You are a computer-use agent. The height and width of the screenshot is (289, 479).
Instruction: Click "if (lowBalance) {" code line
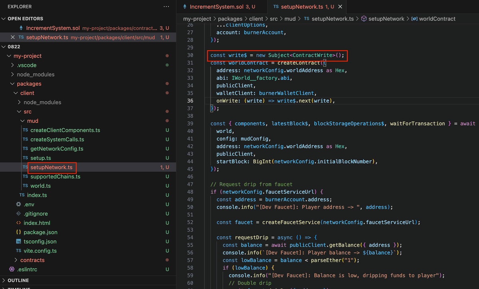(248, 267)
